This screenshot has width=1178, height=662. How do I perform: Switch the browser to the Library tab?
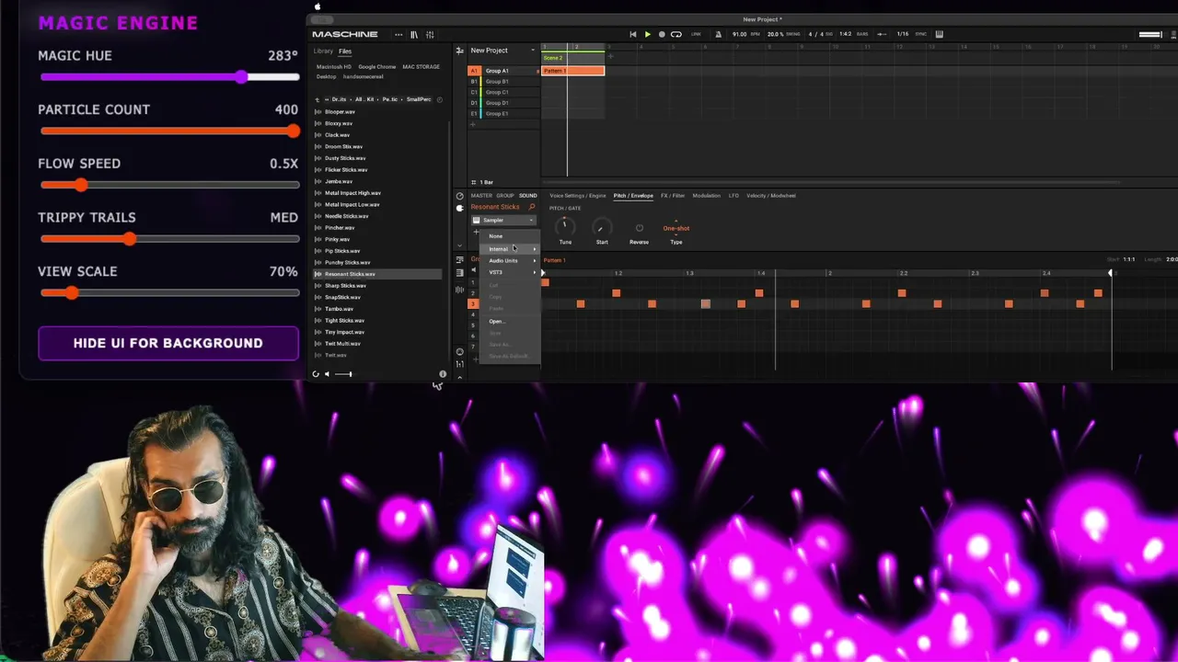tap(323, 51)
